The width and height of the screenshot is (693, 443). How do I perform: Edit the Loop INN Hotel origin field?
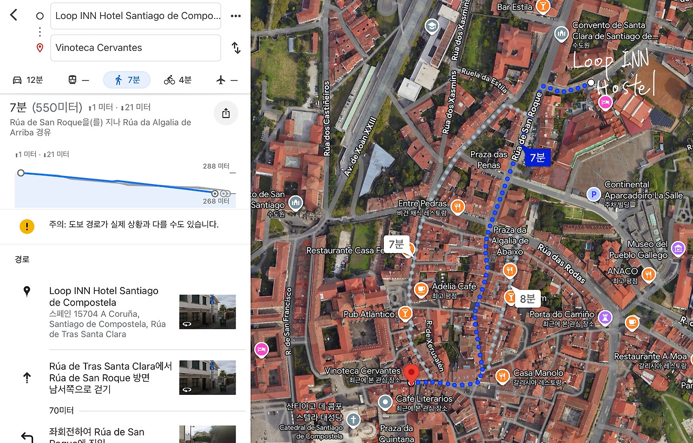135,16
